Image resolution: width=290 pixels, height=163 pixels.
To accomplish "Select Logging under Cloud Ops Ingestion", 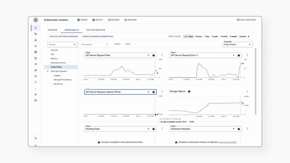I will pyautogui.click(x=57, y=76).
